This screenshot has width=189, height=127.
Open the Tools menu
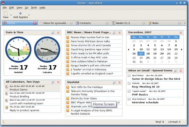[x=34, y=8]
